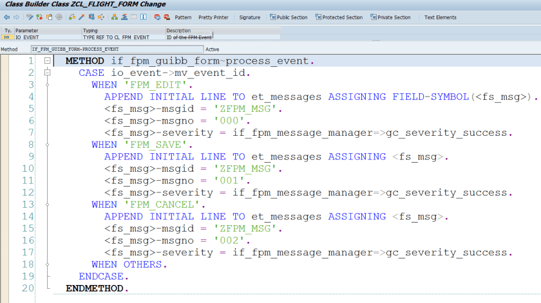
Task: Collapse the CASE block fold marker
Action: 47,73
